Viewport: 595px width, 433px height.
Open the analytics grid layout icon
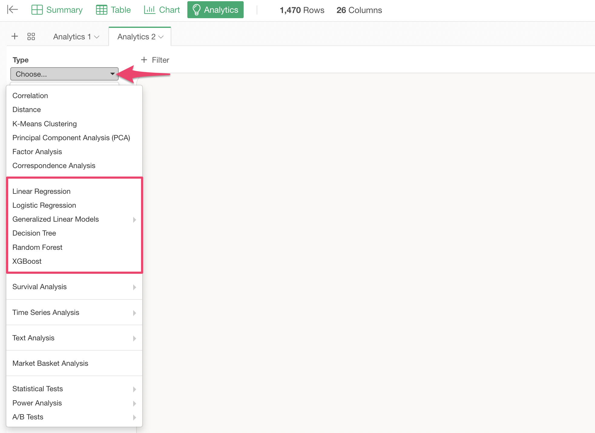(31, 37)
